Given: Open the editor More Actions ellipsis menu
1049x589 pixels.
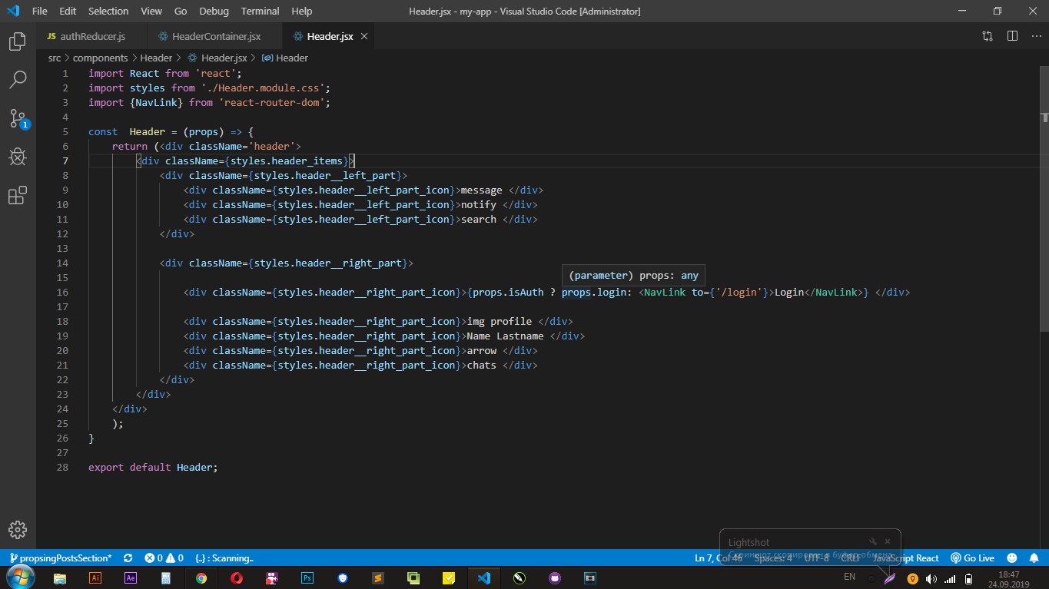Looking at the screenshot, I should pyautogui.click(x=1035, y=36).
